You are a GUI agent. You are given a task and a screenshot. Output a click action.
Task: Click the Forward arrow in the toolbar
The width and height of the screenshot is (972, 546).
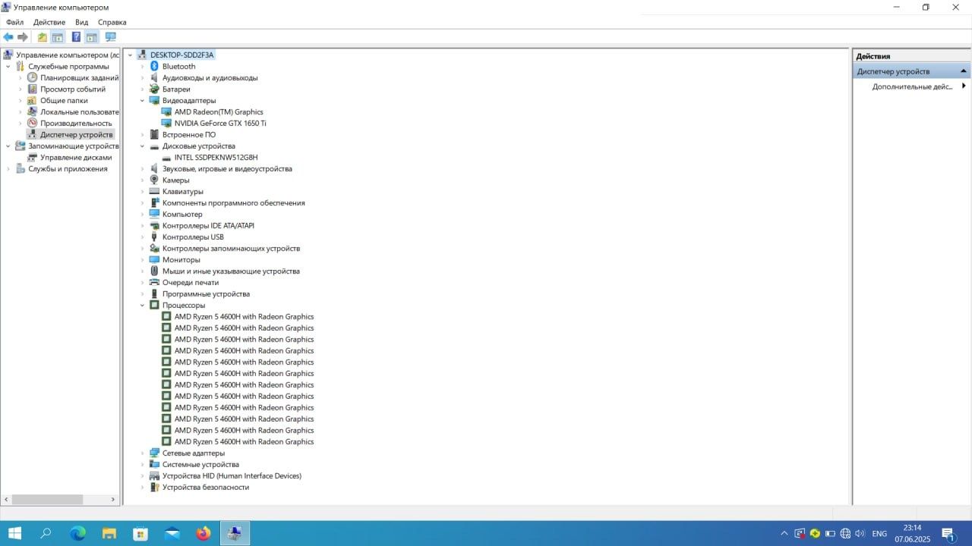click(x=23, y=37)
